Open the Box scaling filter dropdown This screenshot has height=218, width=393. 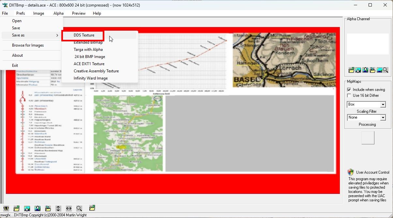point(383,105)
